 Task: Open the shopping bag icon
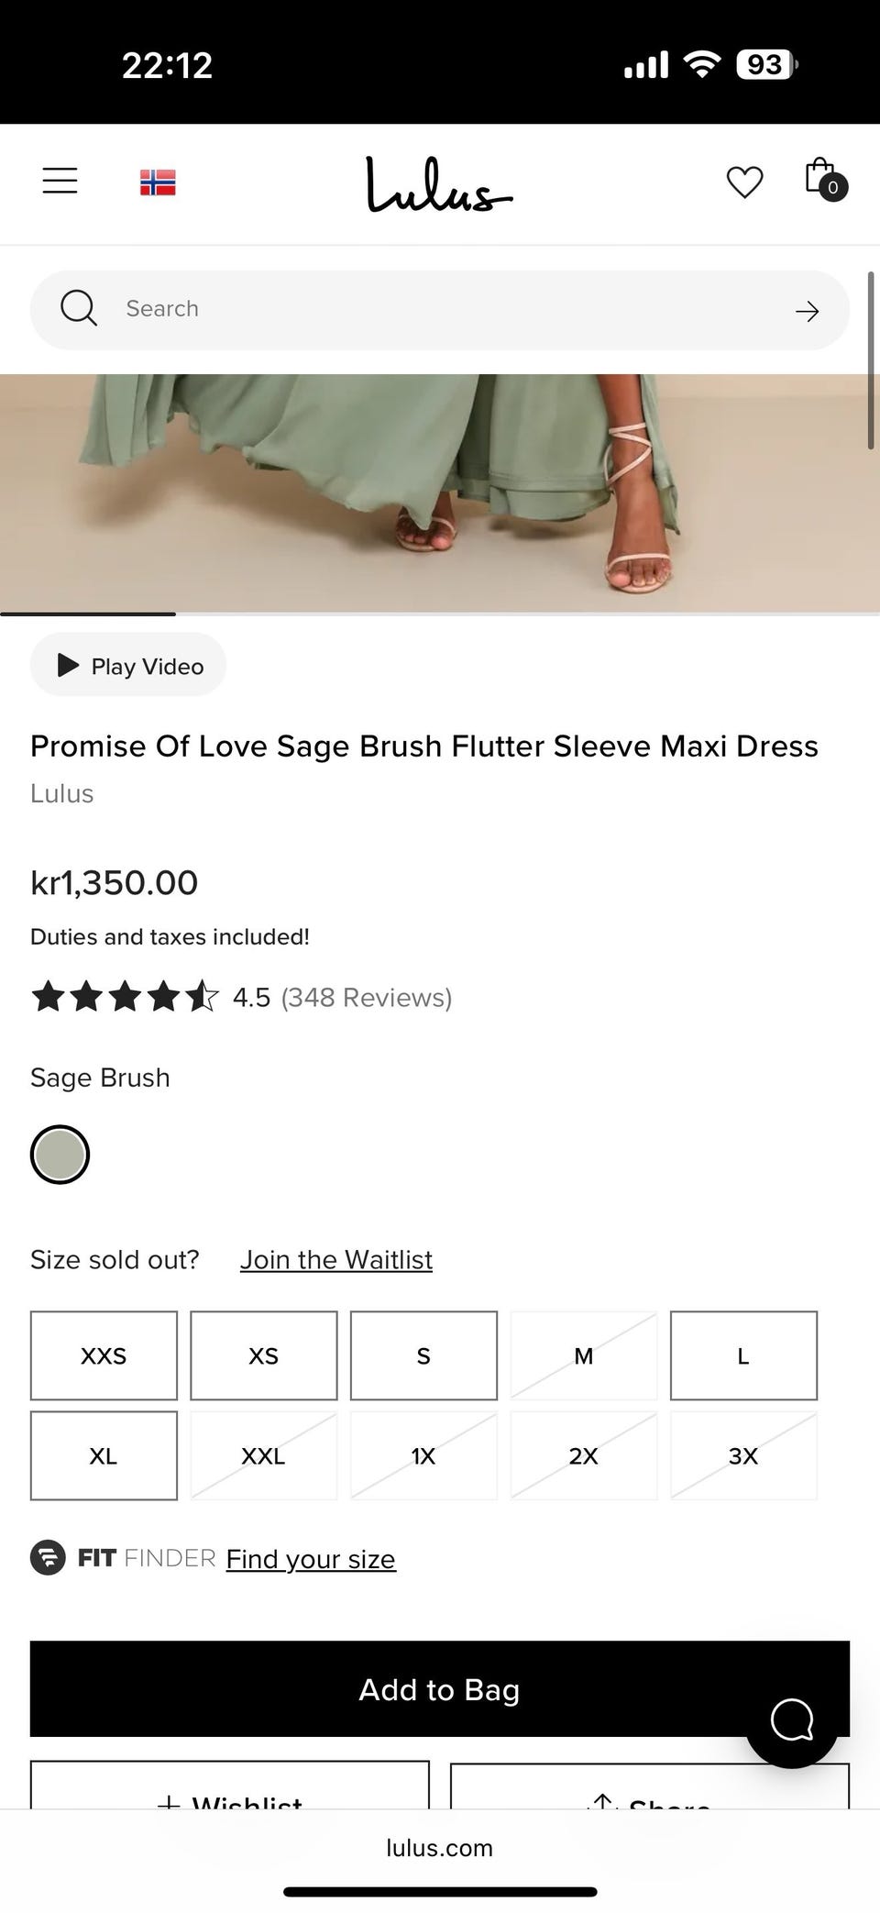(822, 179)
